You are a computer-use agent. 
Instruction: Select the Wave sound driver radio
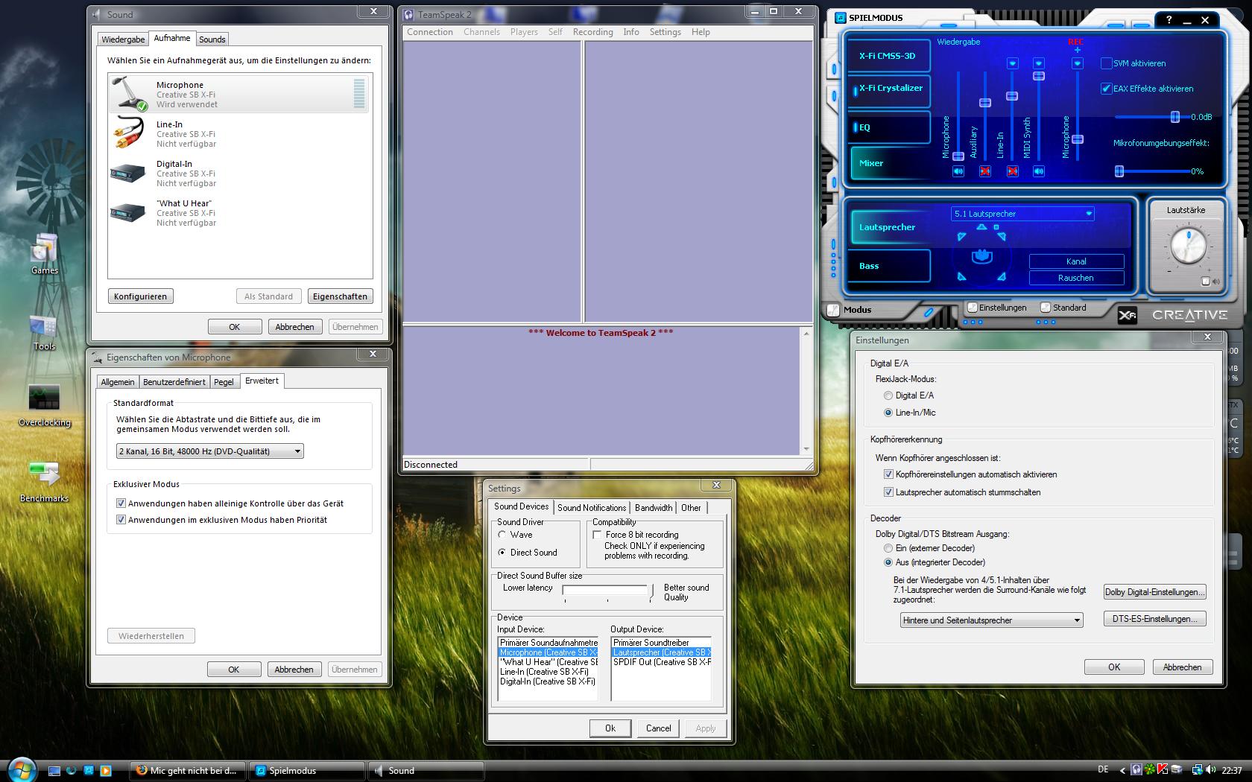tap(502, 535)
